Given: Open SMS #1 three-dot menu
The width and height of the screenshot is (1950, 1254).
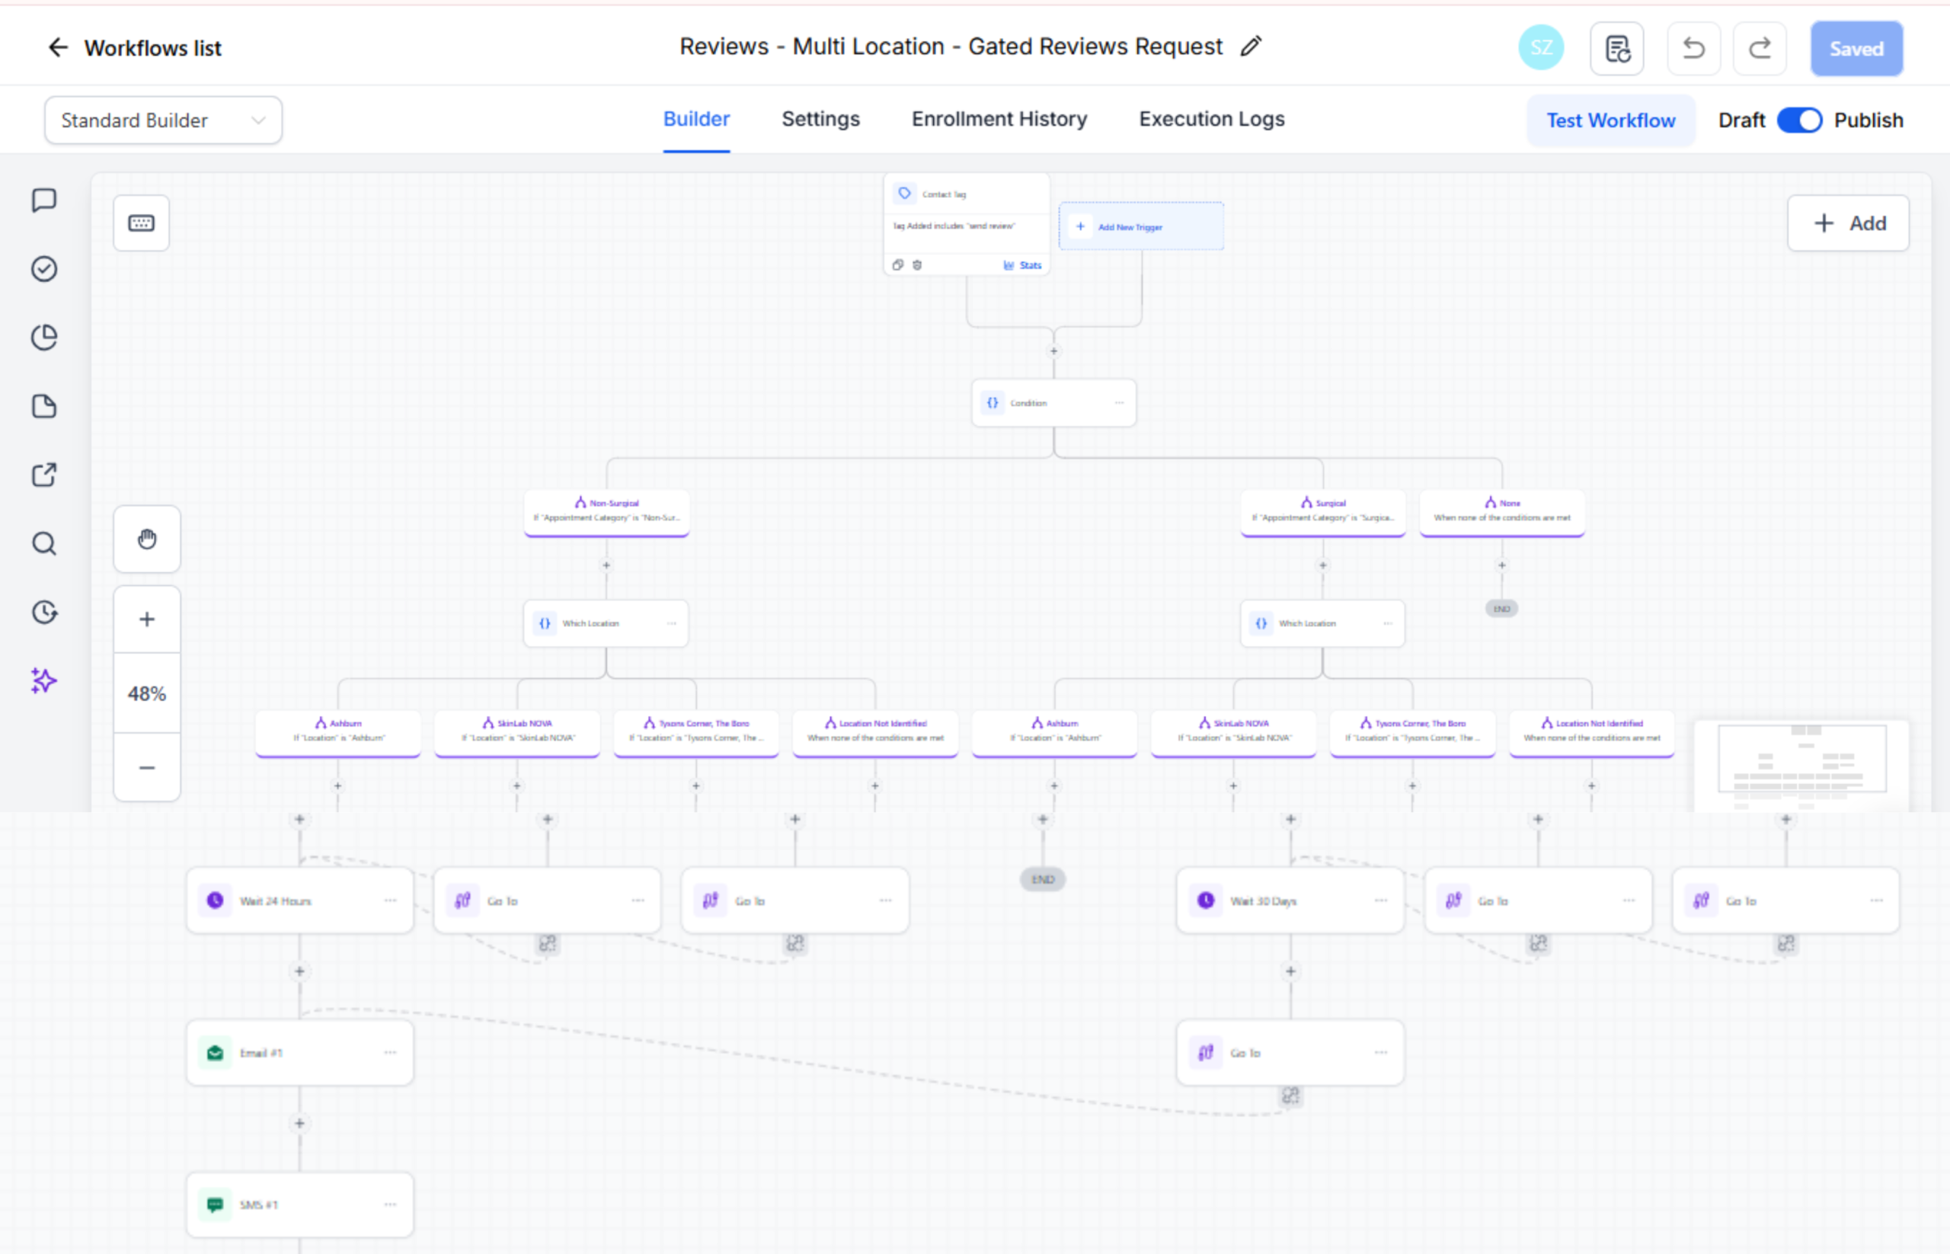Looking at the screenshot, I should pyautogui.click(x=390, y=1205).
